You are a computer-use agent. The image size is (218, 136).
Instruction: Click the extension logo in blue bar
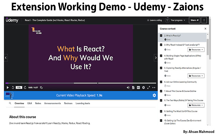point(9,95)
